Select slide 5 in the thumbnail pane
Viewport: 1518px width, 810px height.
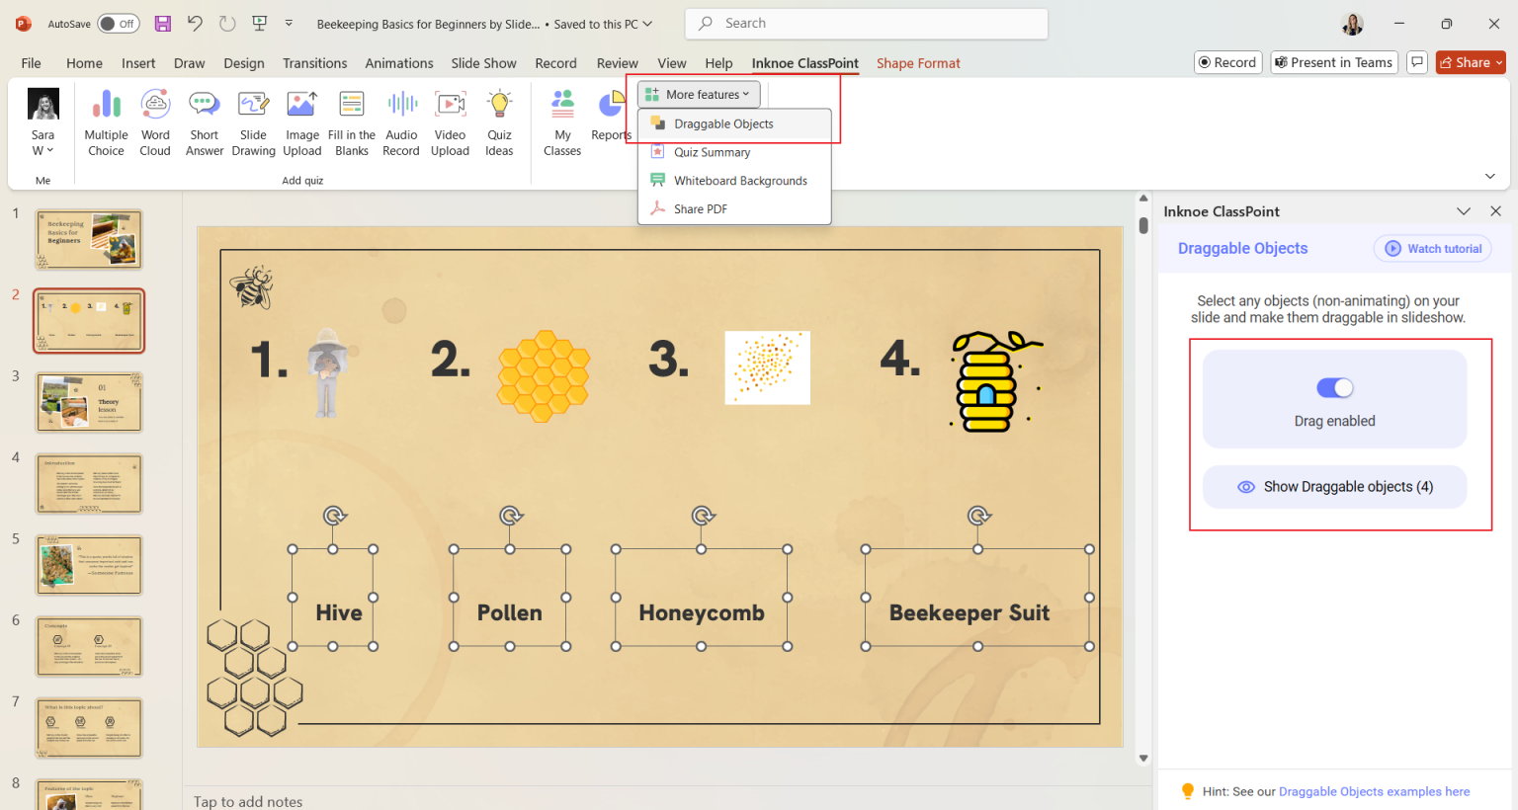pyautogui.click(x=89, y=564)
